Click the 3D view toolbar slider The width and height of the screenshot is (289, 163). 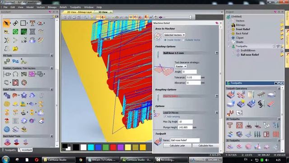point(178,17)
